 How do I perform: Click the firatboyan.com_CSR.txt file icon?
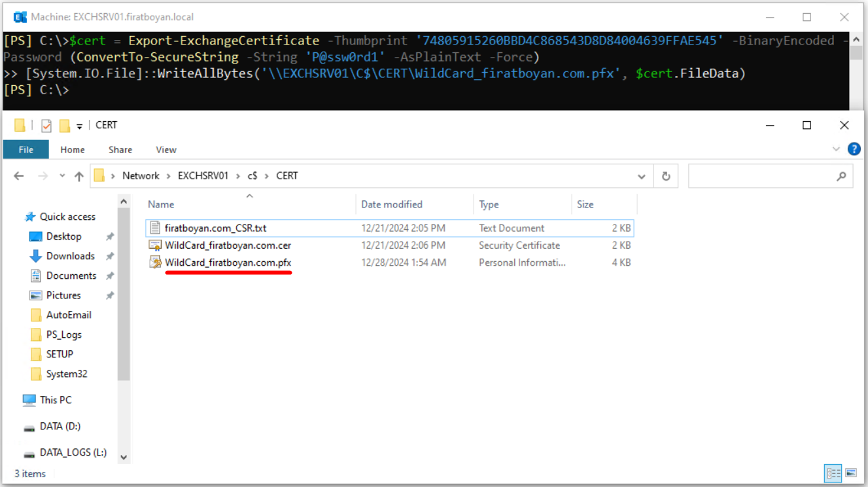(x=155, y=228)
